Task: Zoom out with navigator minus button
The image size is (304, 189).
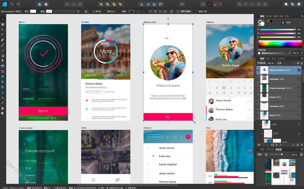Action: click(266, 154)
